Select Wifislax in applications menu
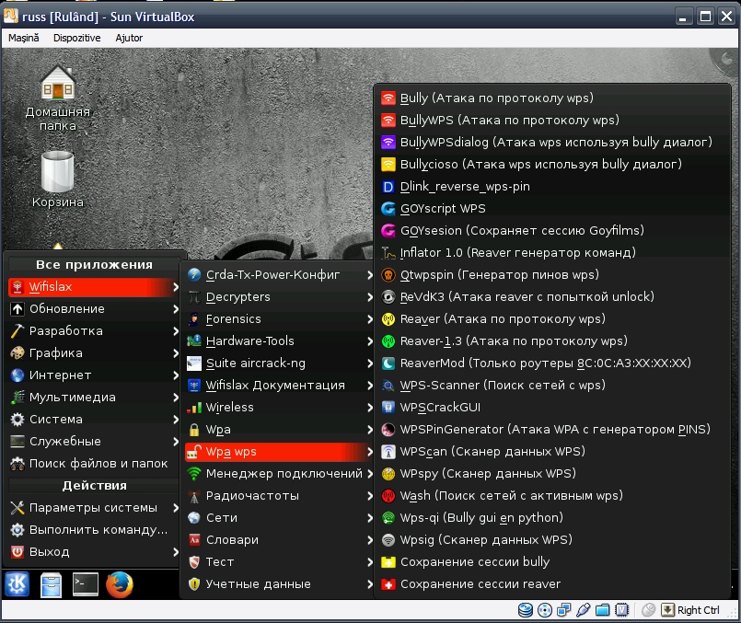The width and height of the screenshot is (741, 623). [x=94, y=287]
